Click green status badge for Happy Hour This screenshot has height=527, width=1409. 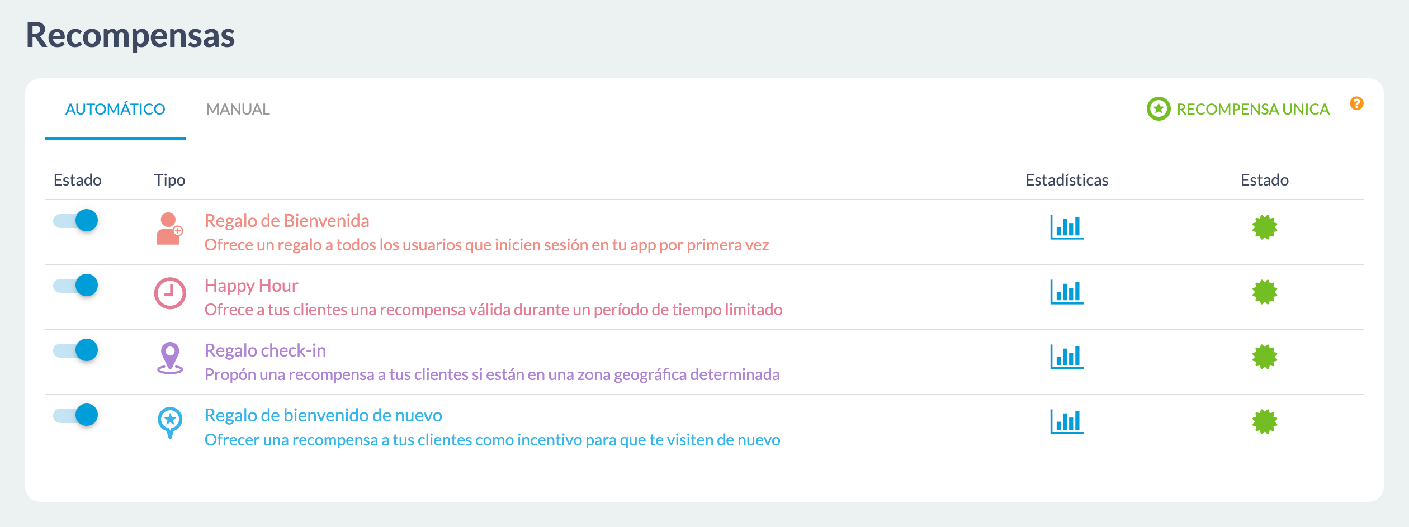coord(1264,292)
